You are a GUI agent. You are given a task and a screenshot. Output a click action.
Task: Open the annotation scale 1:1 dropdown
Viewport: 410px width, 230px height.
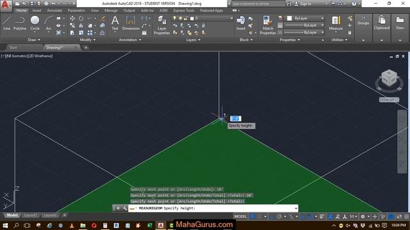354,217
